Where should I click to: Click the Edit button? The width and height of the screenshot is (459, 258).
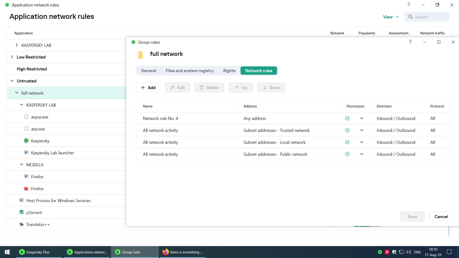click(x=177, y=88)
